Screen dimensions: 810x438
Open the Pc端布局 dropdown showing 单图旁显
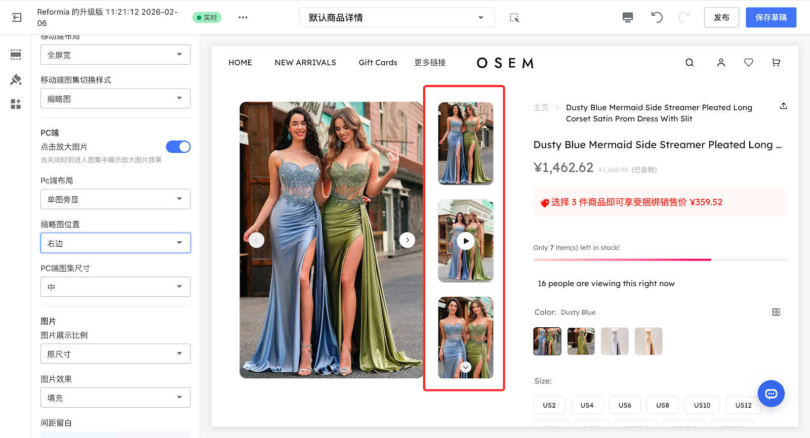tap(115, 199)
